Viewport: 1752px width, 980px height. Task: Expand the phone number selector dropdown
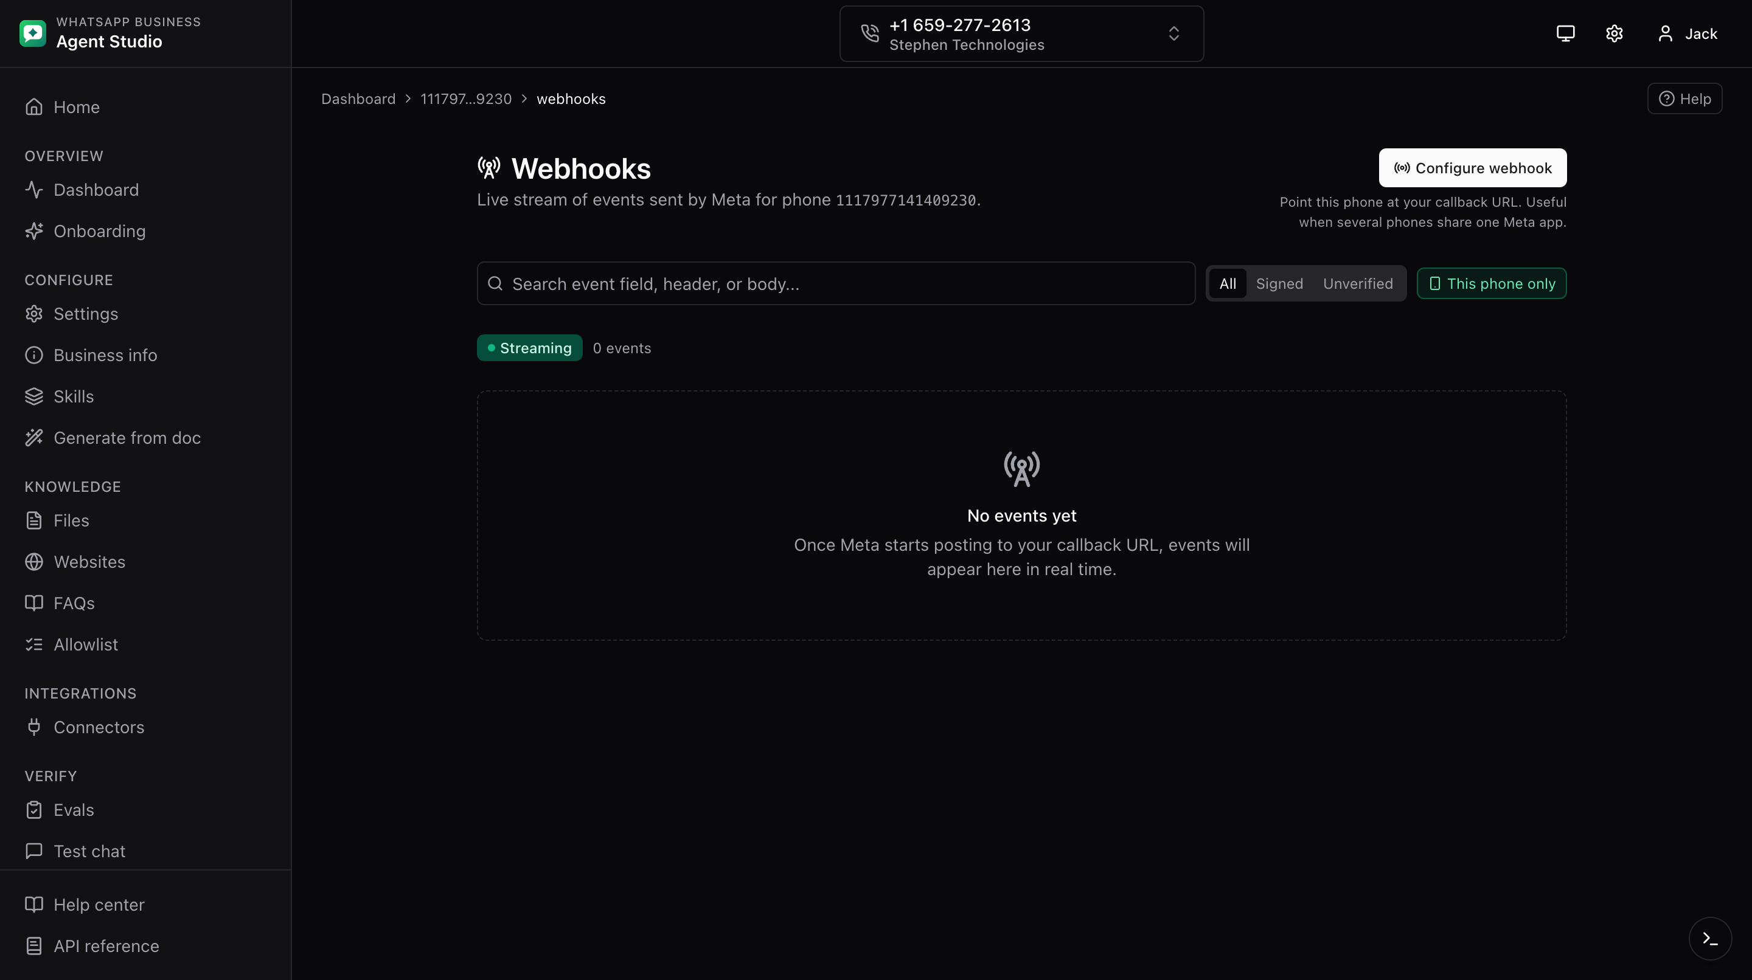coord(1021,34)
